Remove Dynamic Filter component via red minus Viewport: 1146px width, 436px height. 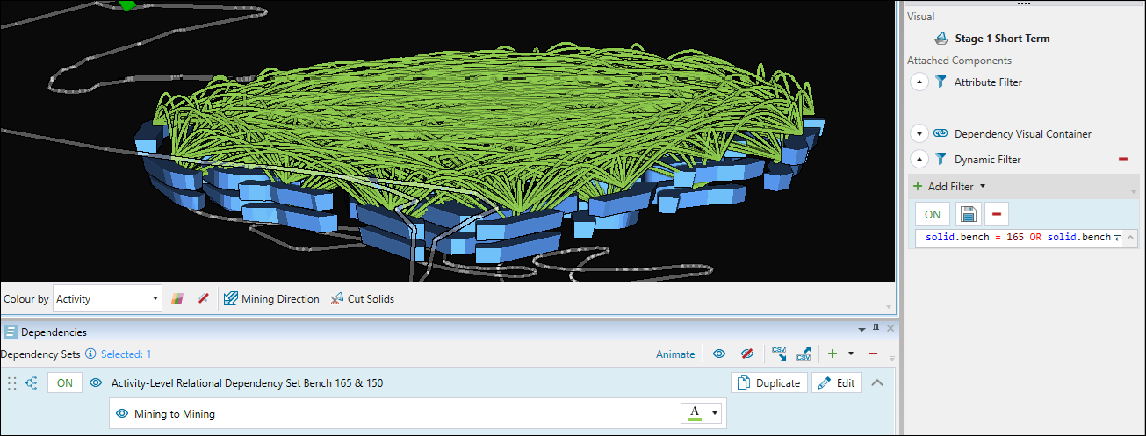coord(1122,159)
